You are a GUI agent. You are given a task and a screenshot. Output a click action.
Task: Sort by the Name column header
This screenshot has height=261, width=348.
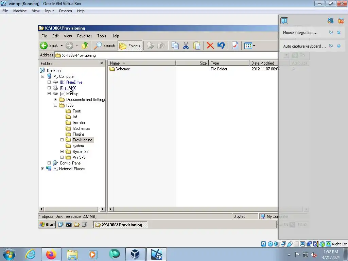[x=142, y=63]
